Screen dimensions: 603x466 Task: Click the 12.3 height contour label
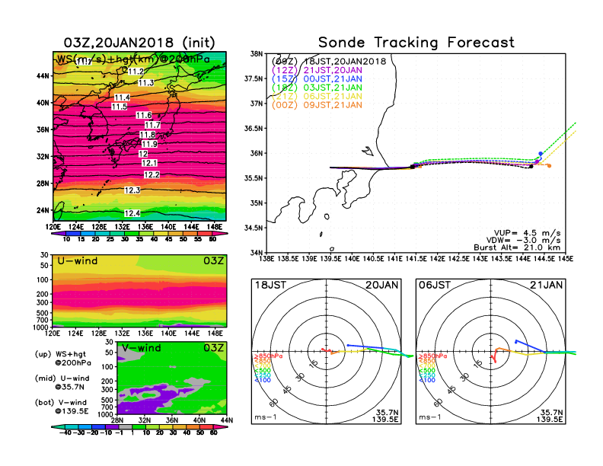pos(132,190)
